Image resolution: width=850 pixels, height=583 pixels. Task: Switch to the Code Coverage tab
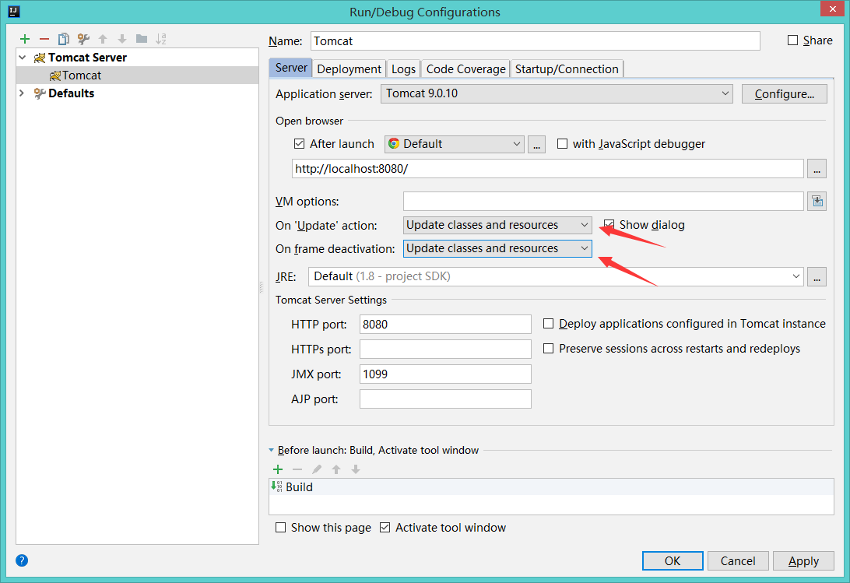pos(465,68)
